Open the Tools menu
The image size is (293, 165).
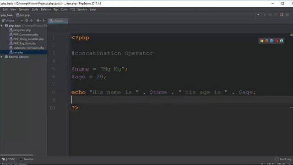tap(64, 9)
